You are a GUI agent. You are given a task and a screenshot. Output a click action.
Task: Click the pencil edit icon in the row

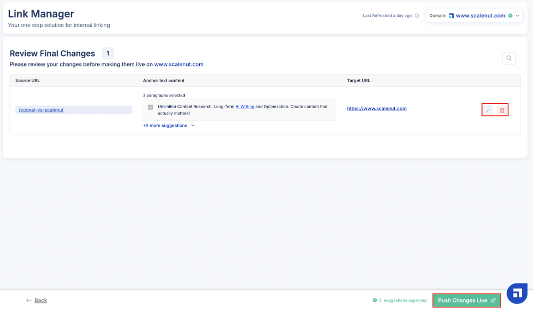tap(488, 110)
